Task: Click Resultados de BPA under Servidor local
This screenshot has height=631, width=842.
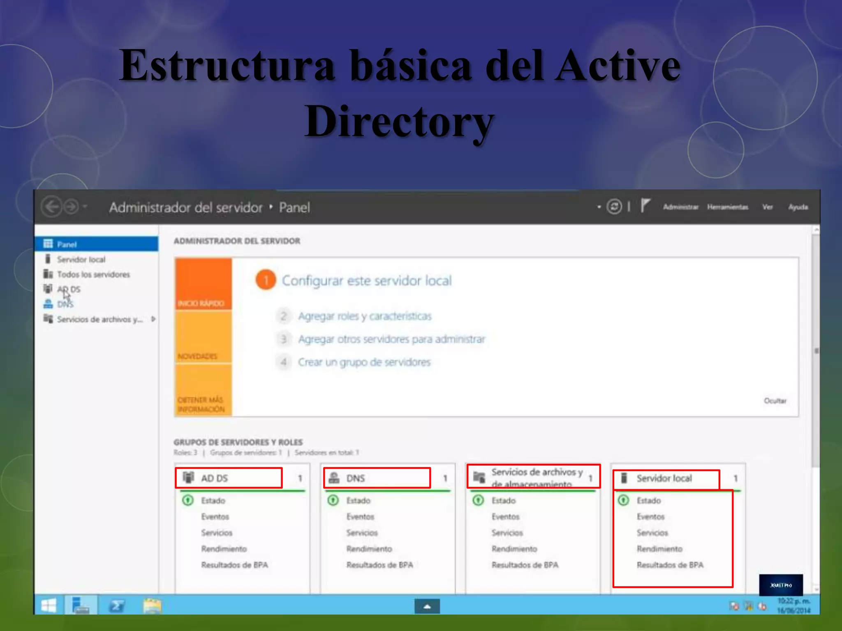Action: [670, 565]
